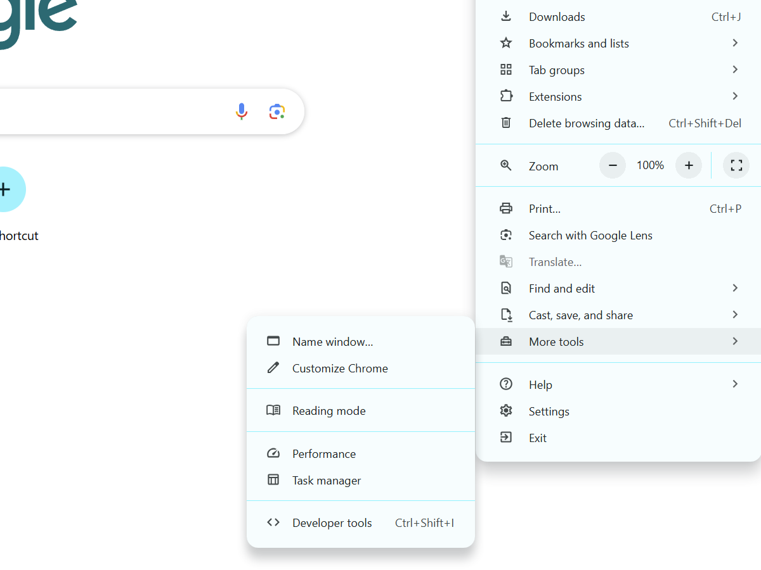Image resolution: width=761 pixels, height=570 pixels.
Task: Choose Search with Google Lens
Action: 618,235
